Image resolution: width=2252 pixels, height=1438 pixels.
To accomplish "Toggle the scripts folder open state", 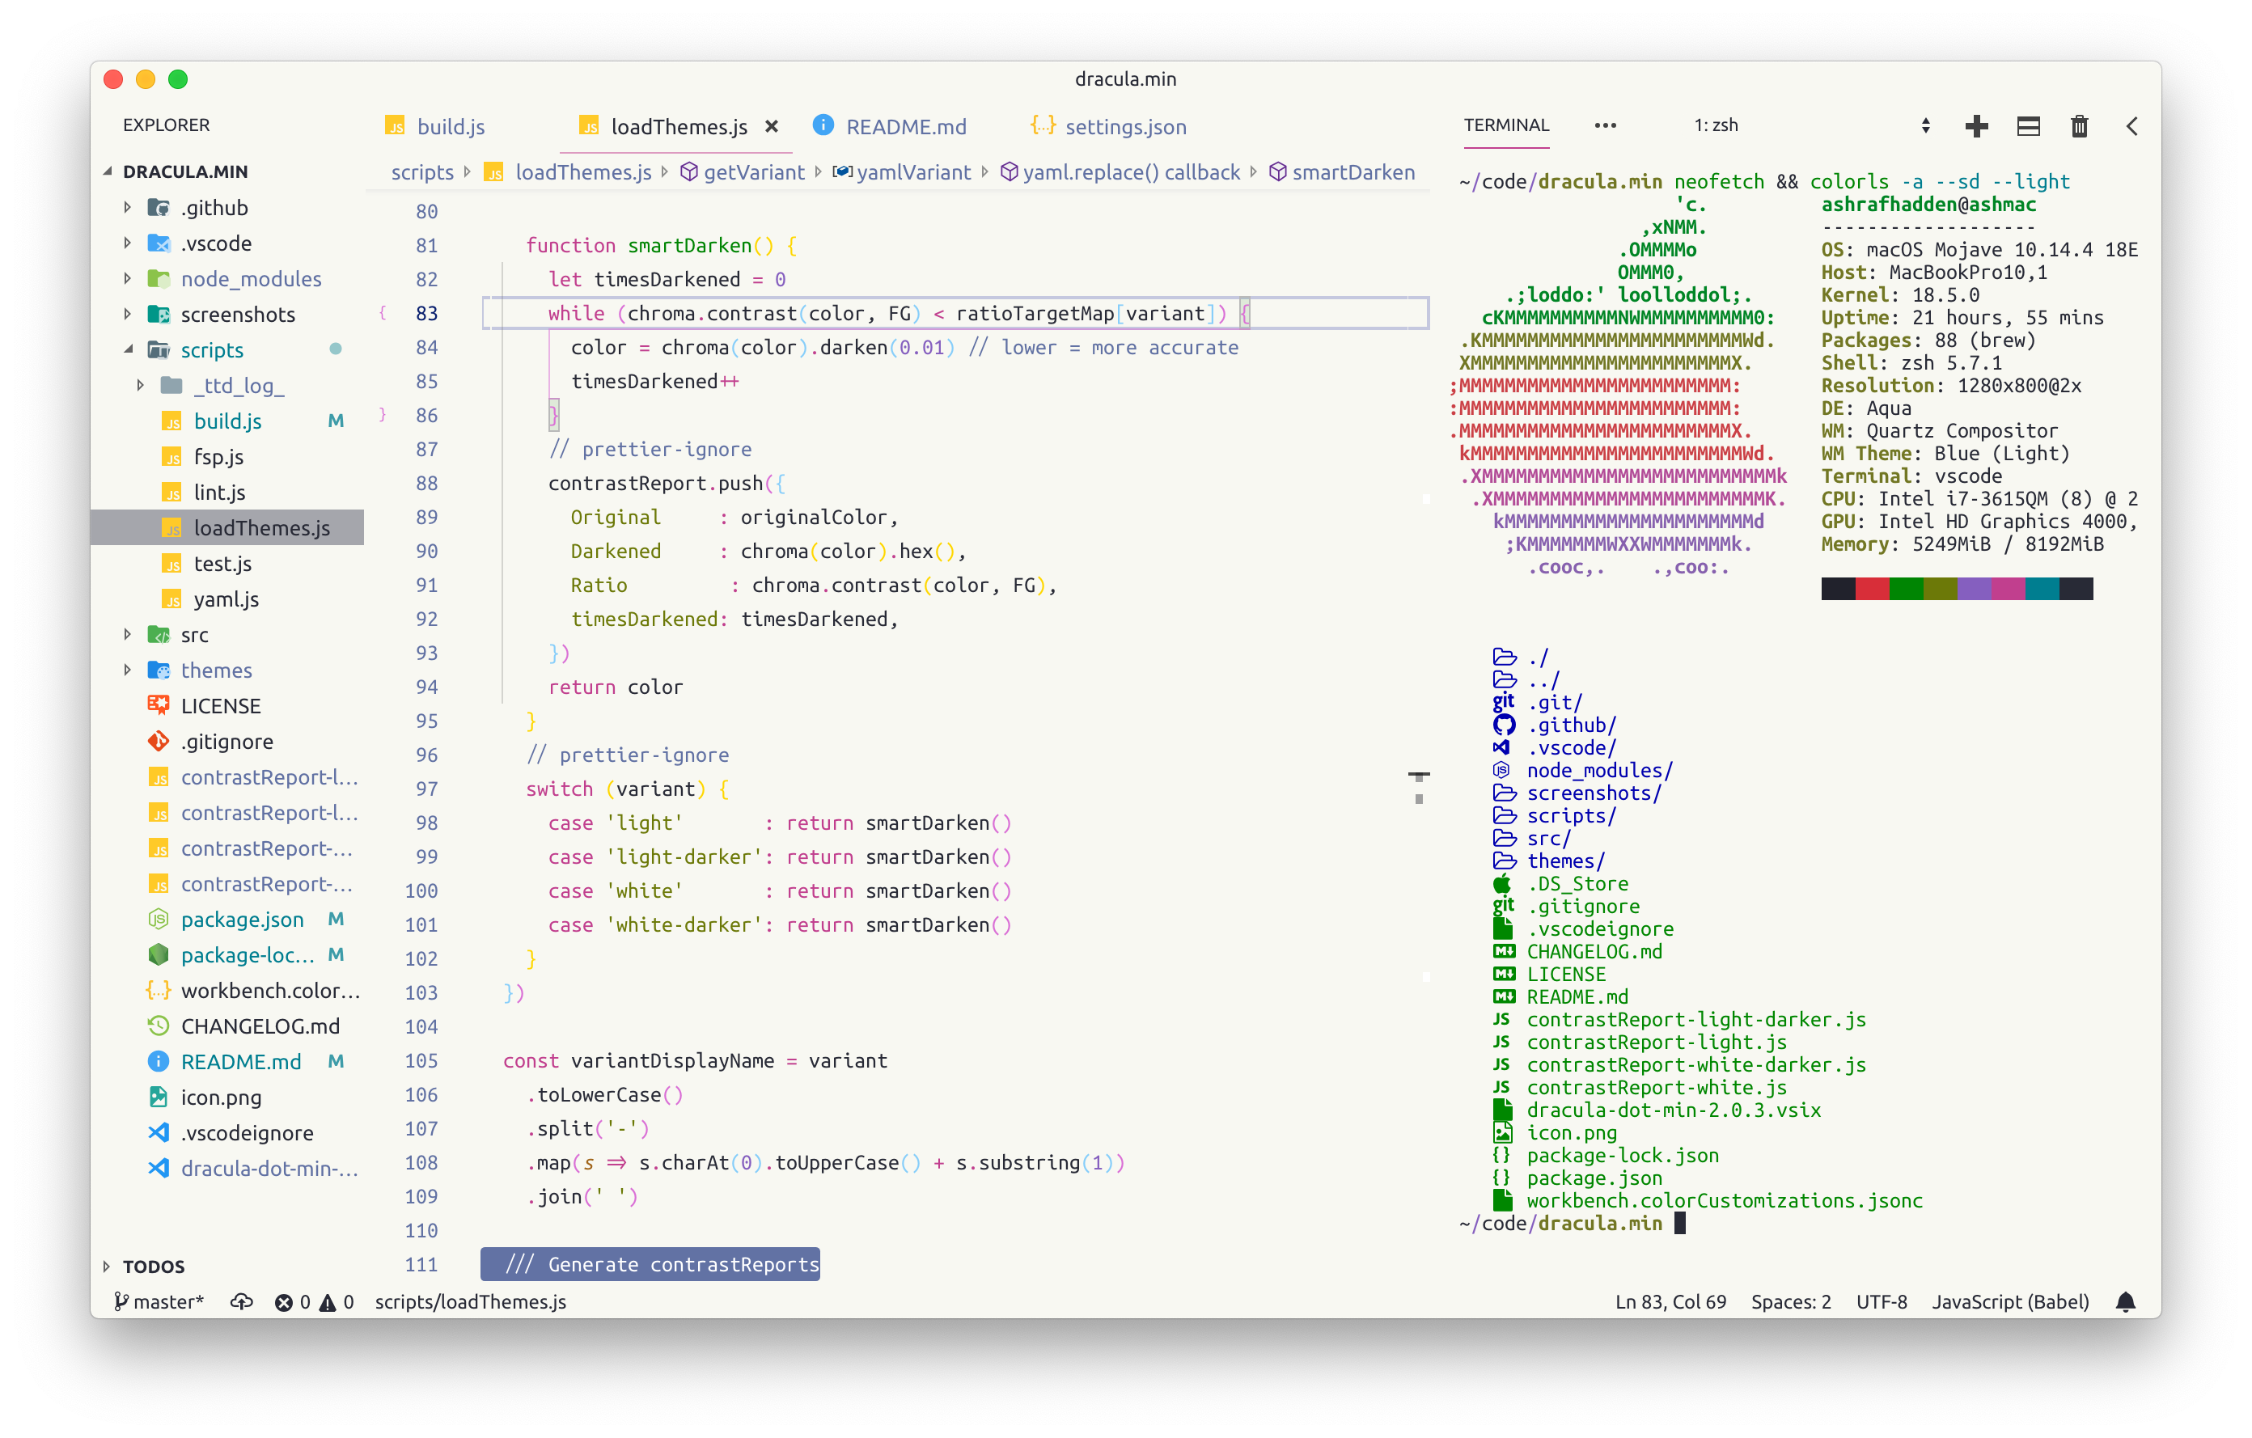I will 129,348.
